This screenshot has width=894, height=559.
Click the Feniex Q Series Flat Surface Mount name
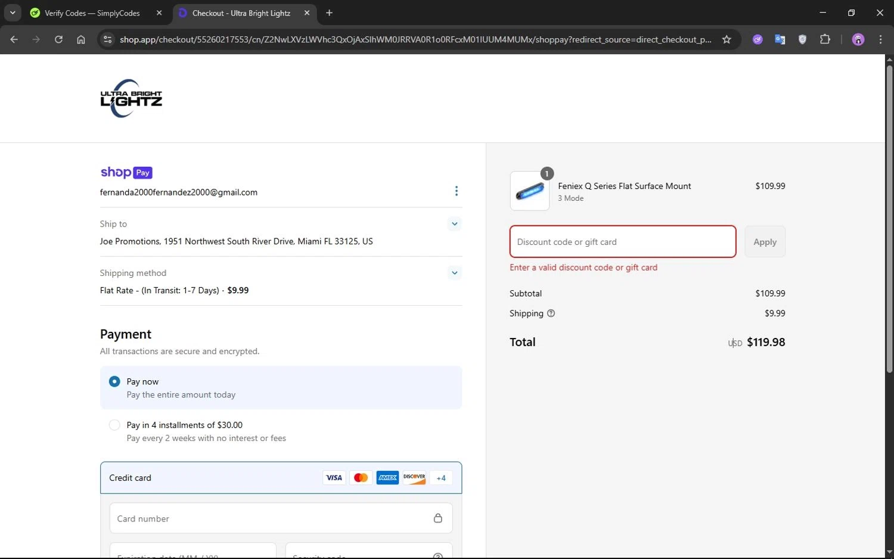(x=625, y=186)
